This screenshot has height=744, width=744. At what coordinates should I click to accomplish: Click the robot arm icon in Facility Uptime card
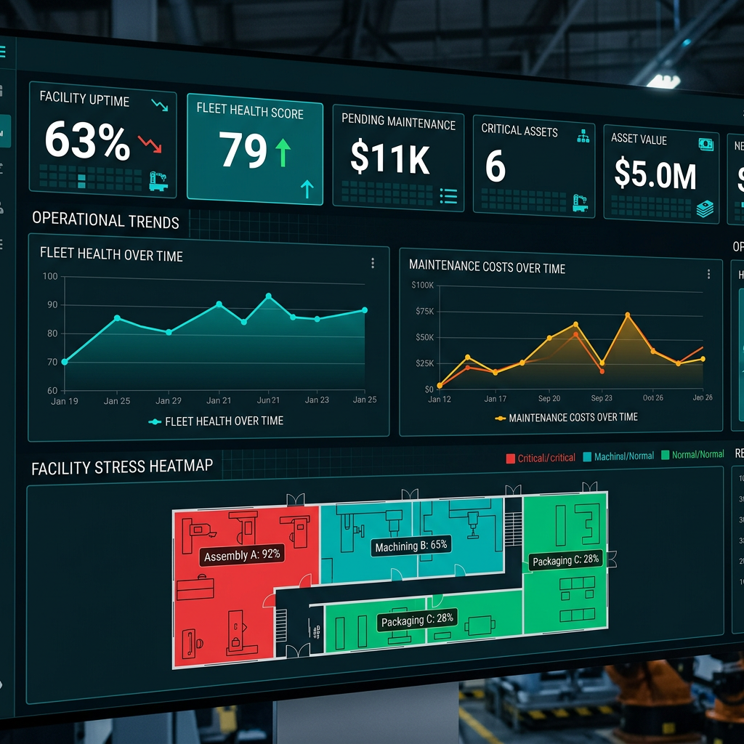[158, 180]
